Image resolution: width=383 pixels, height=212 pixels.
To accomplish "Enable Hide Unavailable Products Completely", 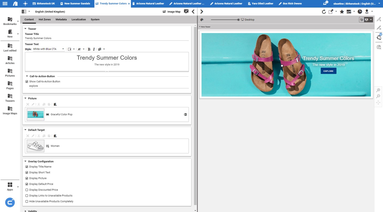I will 27,201.
